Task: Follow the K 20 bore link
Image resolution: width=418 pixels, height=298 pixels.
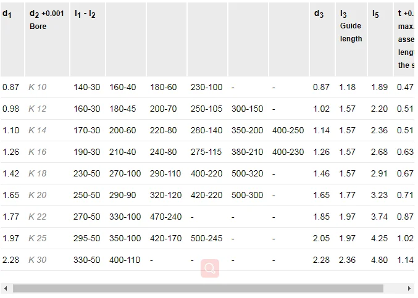Action: point(37,195)
